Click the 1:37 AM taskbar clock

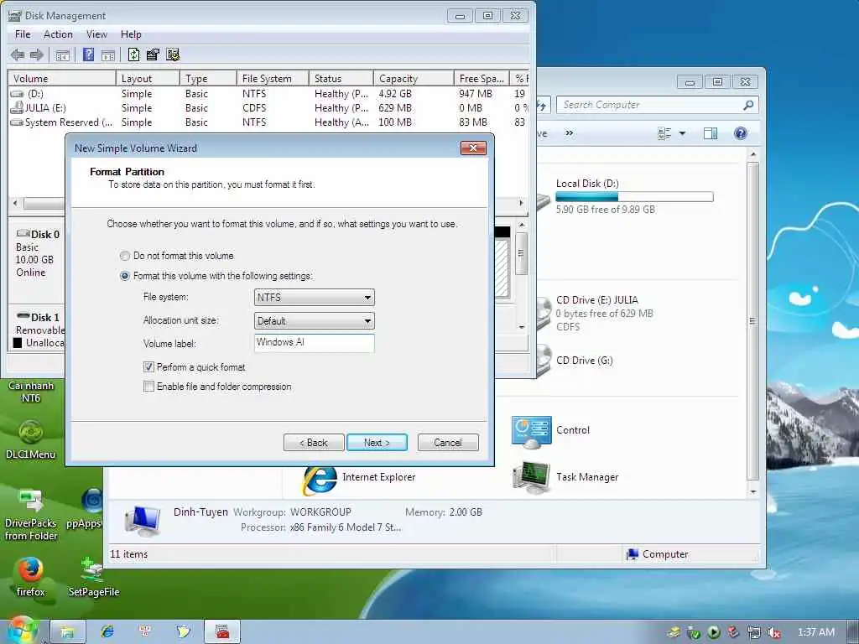point(816,632)
